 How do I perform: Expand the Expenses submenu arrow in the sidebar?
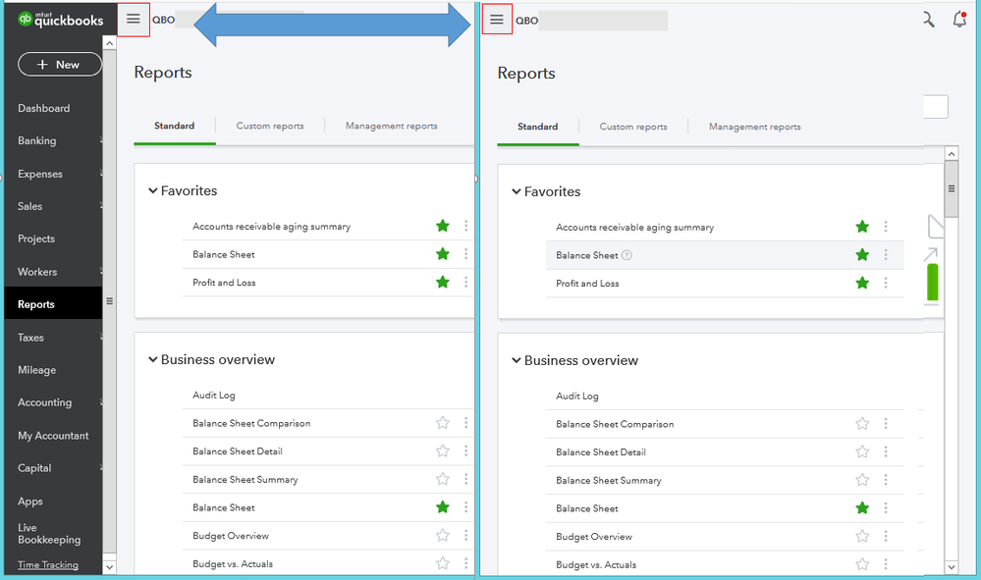[x=101, y=175]
